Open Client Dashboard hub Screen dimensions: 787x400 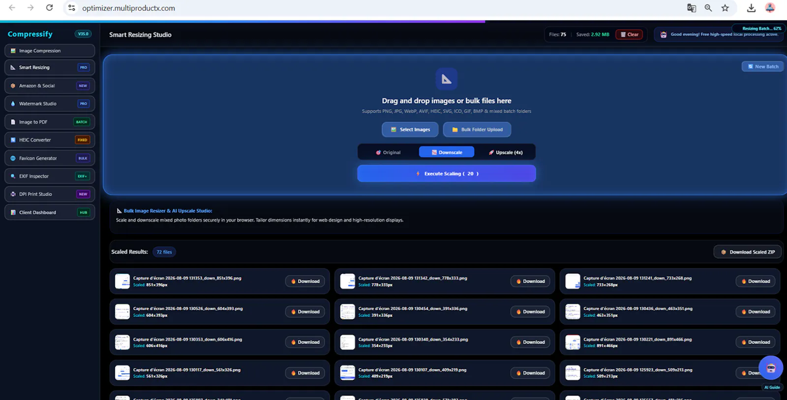[50, 212]
